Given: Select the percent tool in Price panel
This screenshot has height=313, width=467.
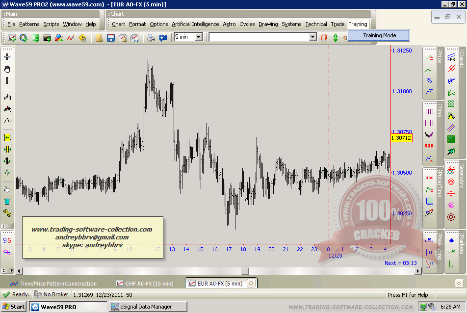Looking at the screenshot, I should 429,80.
